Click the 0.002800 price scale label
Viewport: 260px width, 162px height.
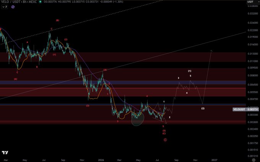(253, 122)
